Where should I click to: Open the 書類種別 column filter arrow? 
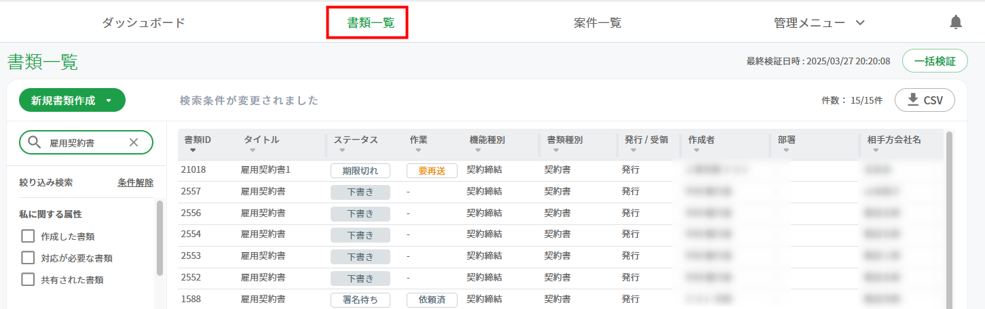click(x=555, y=150)
